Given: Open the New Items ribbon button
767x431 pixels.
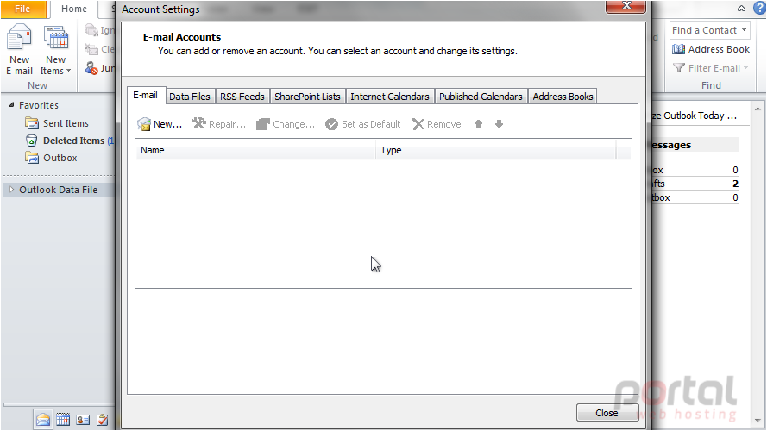Looking at the screenshot, I should tap(55, 51).
